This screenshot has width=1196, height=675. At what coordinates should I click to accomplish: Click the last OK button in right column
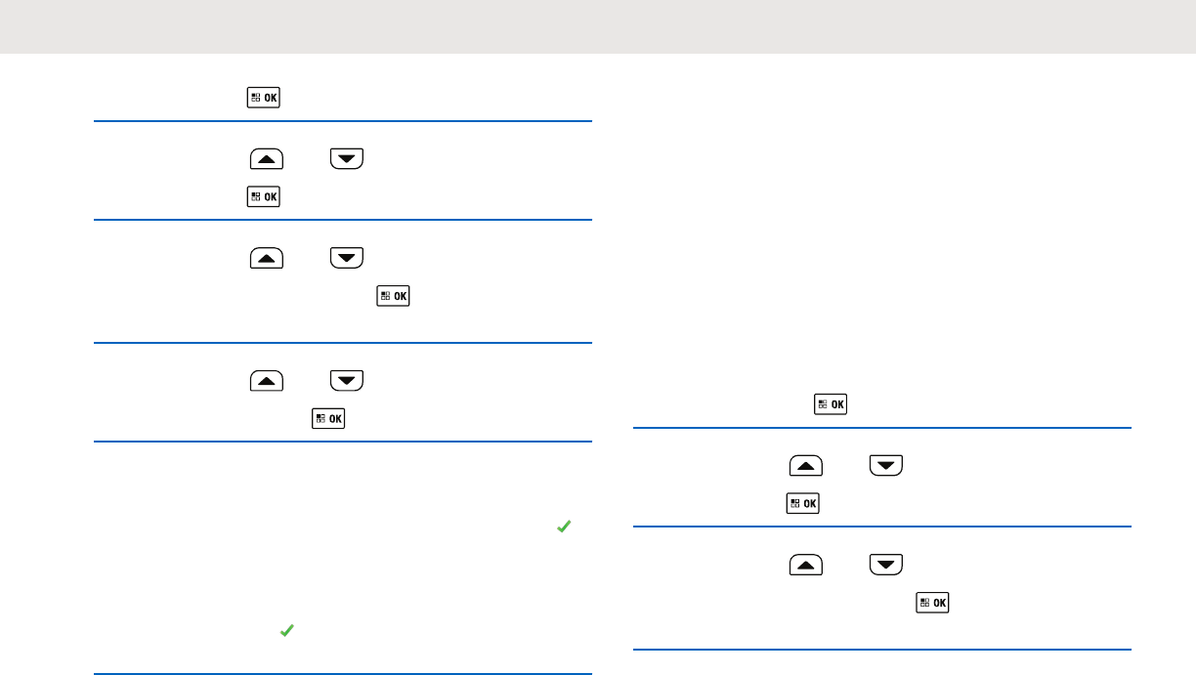click(932, 603)
